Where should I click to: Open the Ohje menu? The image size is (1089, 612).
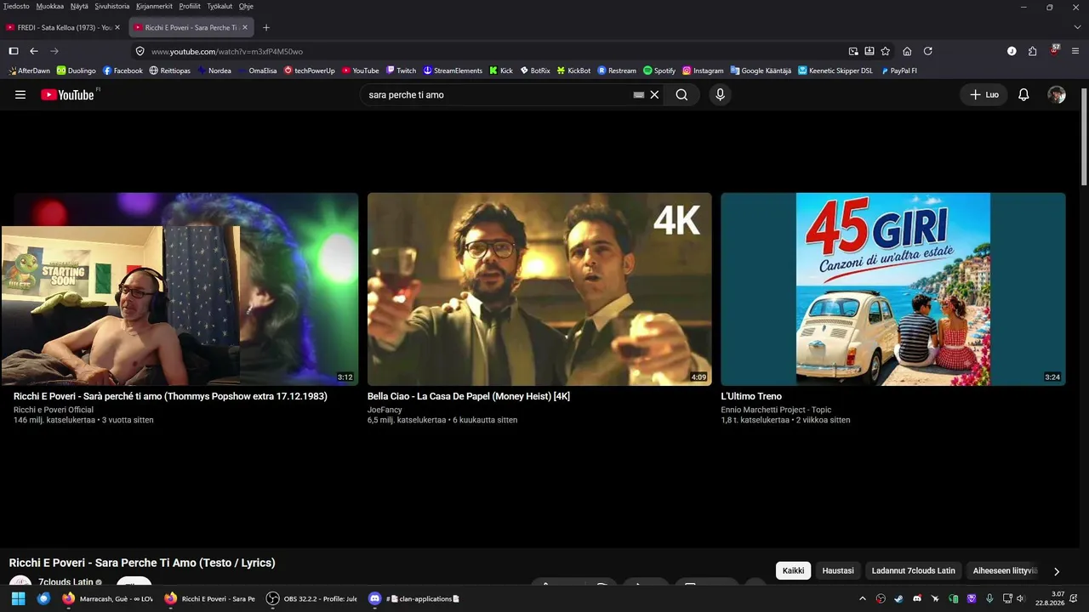click(246, 6)
